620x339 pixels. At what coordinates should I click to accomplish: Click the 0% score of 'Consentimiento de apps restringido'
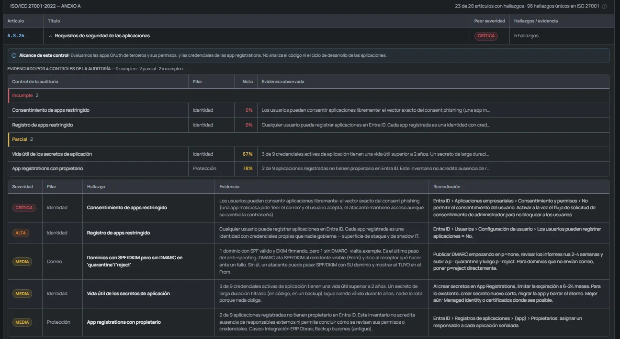click(249, 110)
